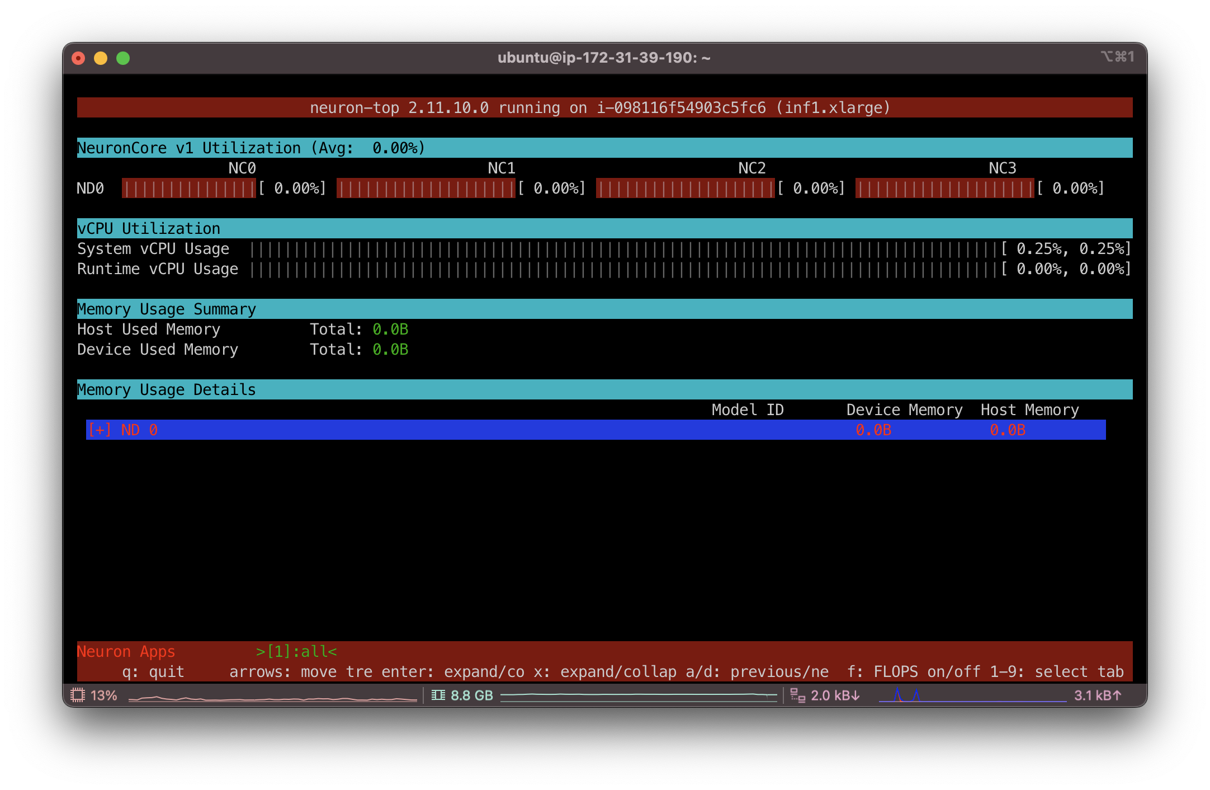The width and height of the screenshot is (1210, 790).
Task: Click the memory icon beside 8.8 GB
Action: coord(438,695)
